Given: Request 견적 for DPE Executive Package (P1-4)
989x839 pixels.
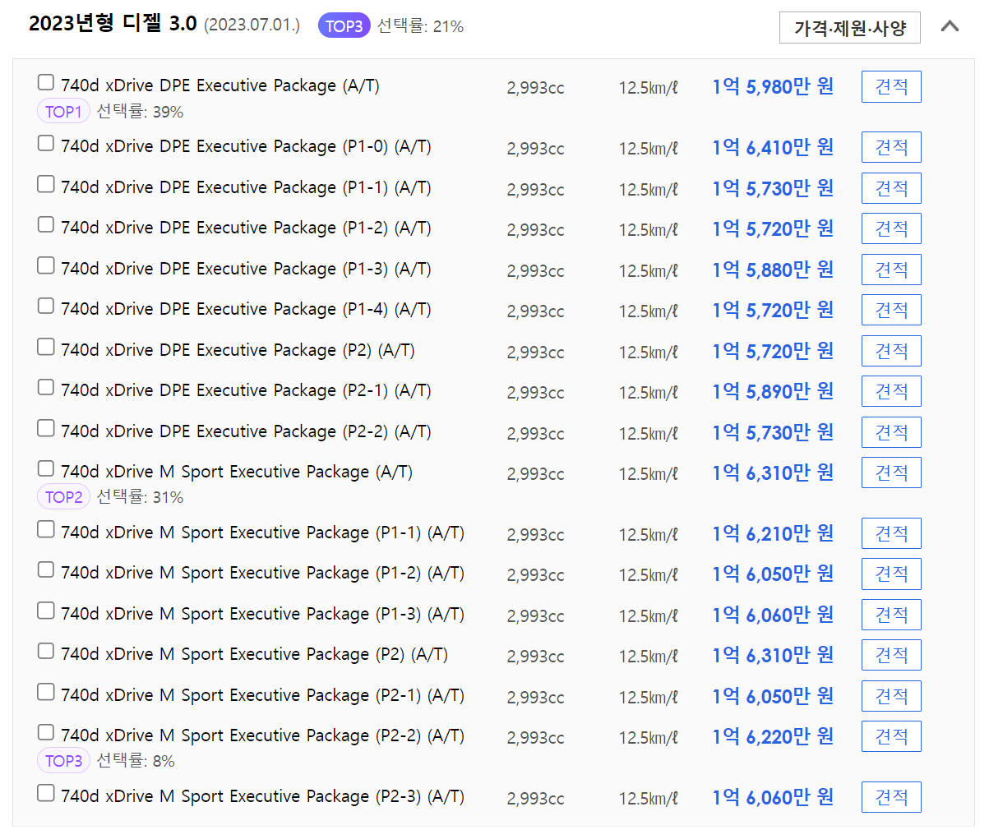Looking at the screenshot, I should coord(891,310).
